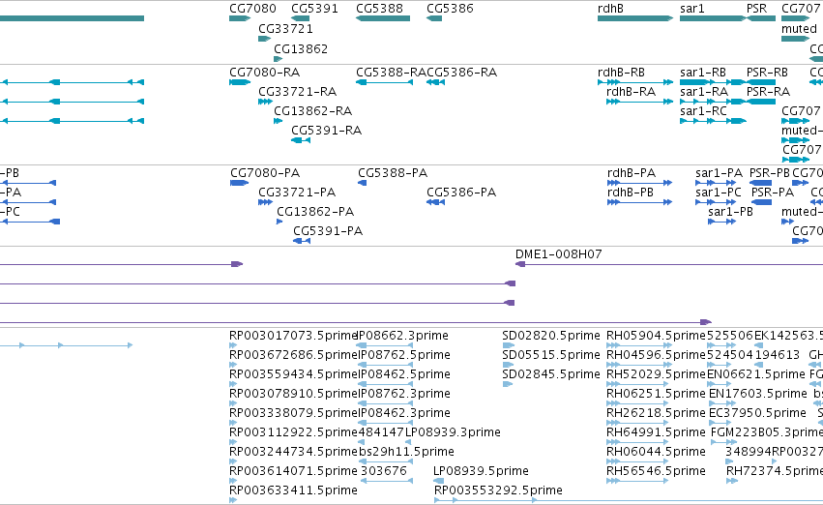Click the sar1 gene label
This screenshot has width=823, height=505.
click(691, 9)
